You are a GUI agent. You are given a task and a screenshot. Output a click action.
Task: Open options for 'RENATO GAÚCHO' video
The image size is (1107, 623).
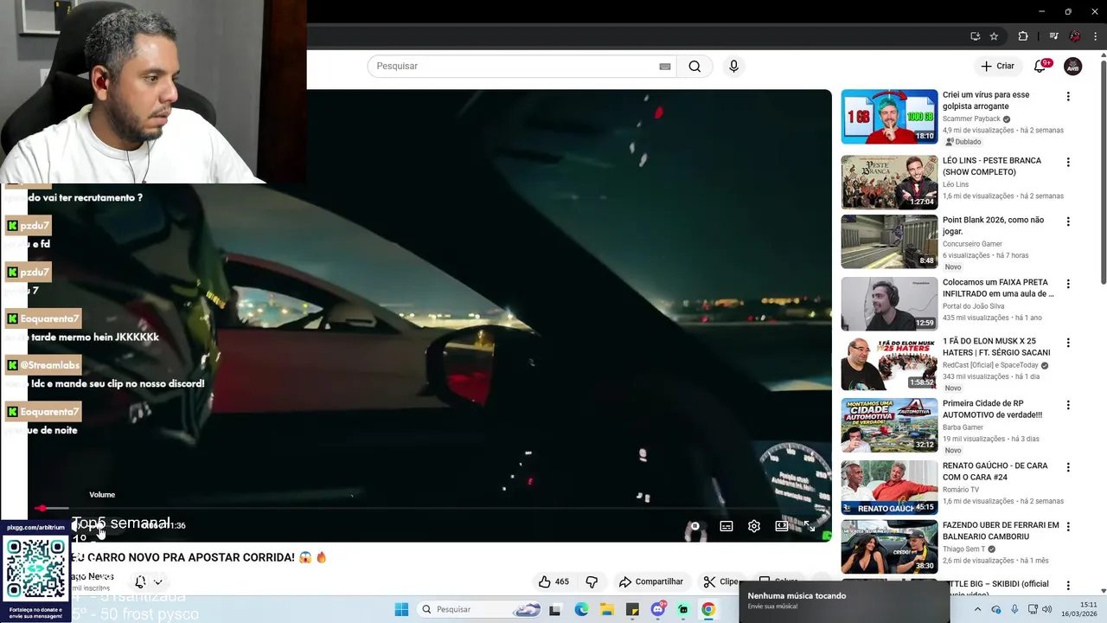1068,467
